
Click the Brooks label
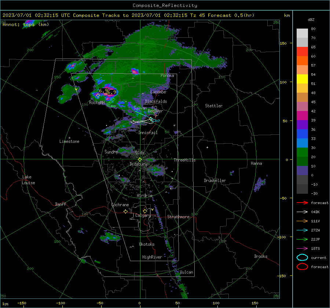click(x=261, y=256)
